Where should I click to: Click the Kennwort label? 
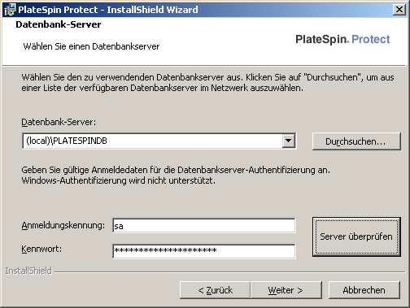(41, 249)
